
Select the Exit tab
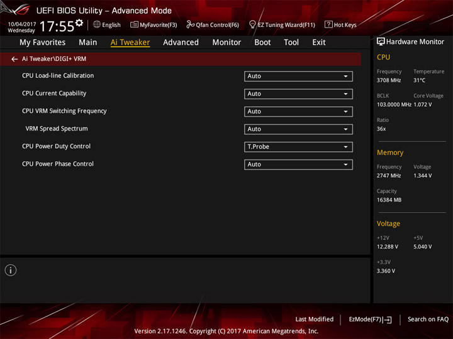pos(318,43)
